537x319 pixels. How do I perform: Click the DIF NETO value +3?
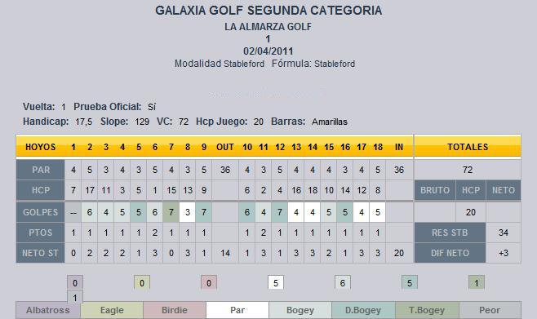coord(504,253)
